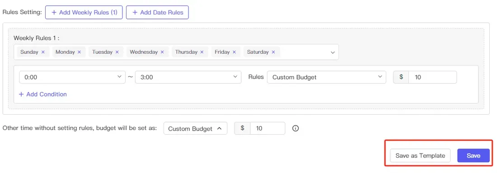
Task: Open the 0:00 start time dropdown
Action: pyautogui.click(x=72, y=77)
